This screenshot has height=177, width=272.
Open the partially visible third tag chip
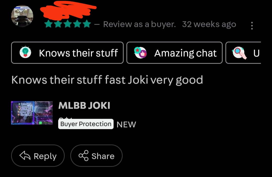[243, 53]
